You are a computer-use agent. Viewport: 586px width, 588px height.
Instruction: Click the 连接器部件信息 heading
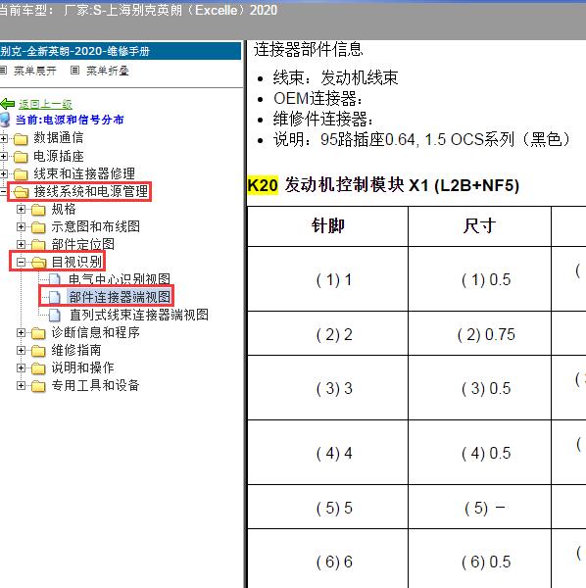coord(309,50)
